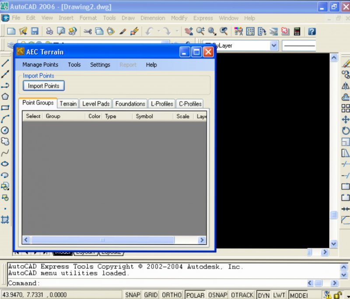The height and width of the screenshot is (299, 350).
Task: Toggle ORTHO mode in status bar
Action: pos(171,295)
